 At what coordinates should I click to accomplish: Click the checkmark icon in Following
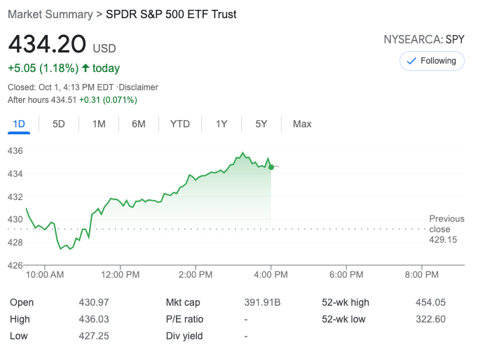click(x=411, y=61)
